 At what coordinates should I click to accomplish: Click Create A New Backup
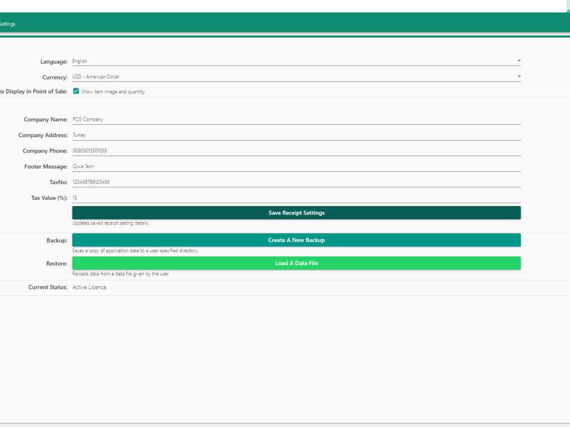coord(296,240)
